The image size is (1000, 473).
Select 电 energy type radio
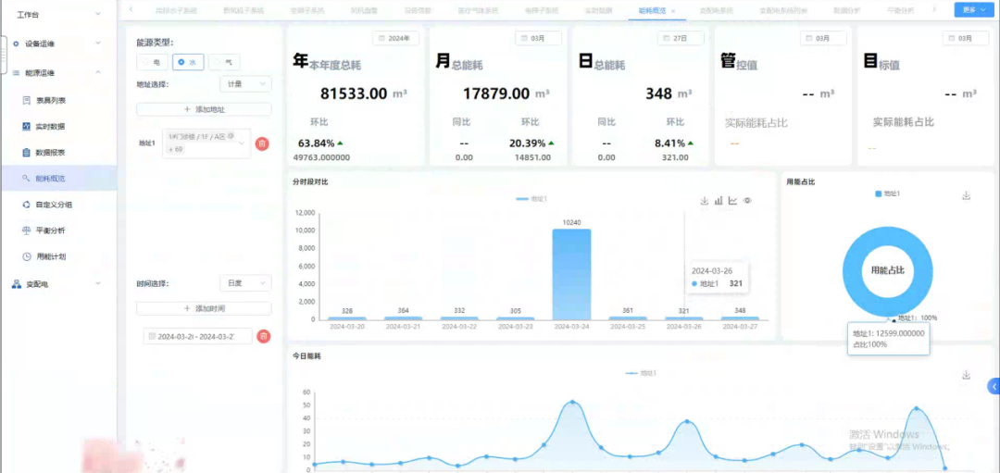click(151, 62)
